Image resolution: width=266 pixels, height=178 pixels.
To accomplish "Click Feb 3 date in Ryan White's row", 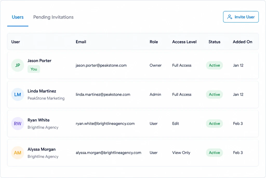I will (238, 123).
